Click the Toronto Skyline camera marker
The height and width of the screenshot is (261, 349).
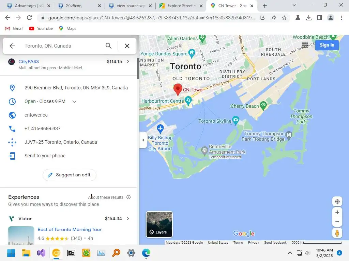click(236, 120)
